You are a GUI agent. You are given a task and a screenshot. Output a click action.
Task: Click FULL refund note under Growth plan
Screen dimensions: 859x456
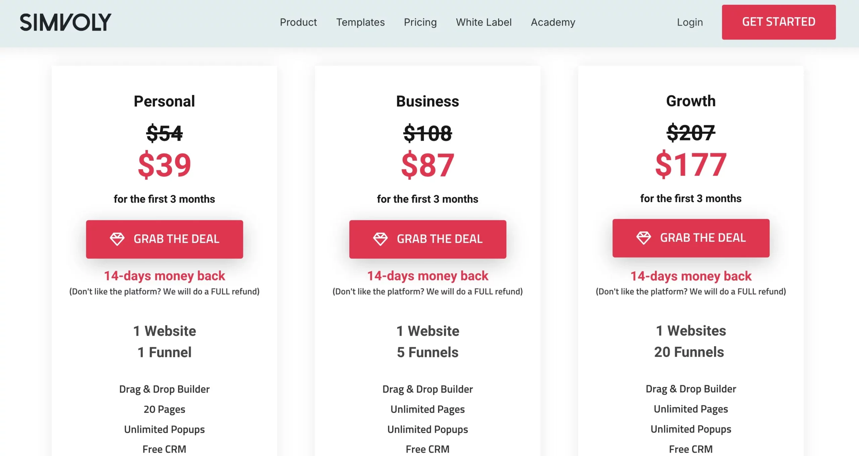(691, 291)
